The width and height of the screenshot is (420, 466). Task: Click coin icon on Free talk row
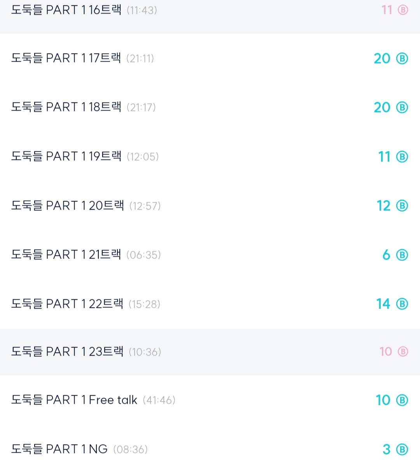click(402, 400)
